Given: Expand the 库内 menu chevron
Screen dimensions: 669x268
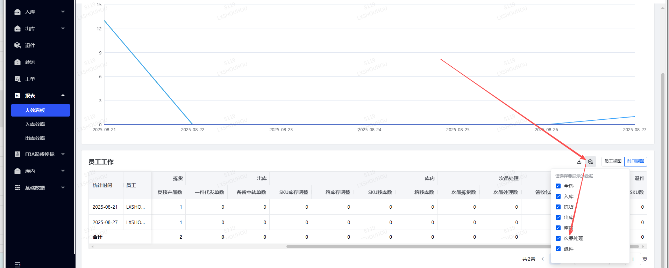Looking at the screenshot, I should coord(63,171).
